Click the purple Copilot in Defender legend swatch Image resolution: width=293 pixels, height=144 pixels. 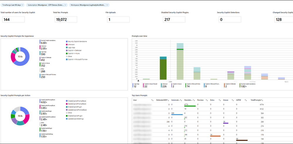click(67, 50)
